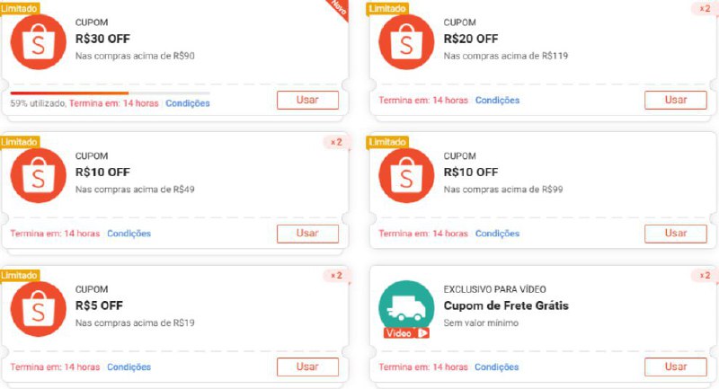This screenshot has width=719, height=389.
Task: Open Condições for the R$30 OFF coupon
Action: [x=188, y=103]
